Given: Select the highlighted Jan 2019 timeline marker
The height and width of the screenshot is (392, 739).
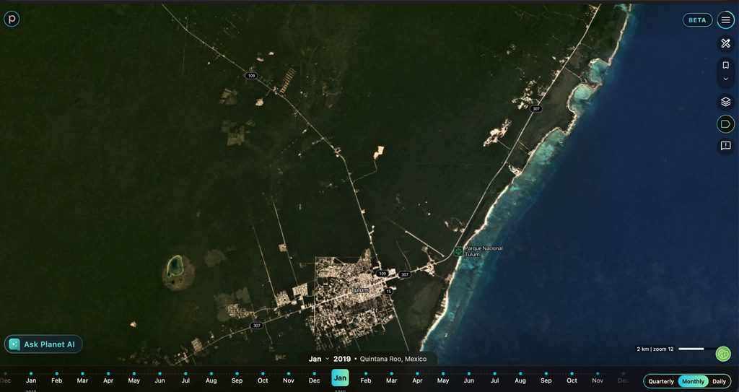Looking at the screenshot, I should [340, 378].
